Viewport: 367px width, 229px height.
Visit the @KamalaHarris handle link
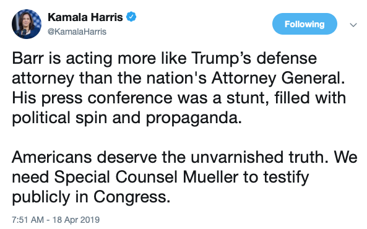pyautogui.click(x=77, y=32)
